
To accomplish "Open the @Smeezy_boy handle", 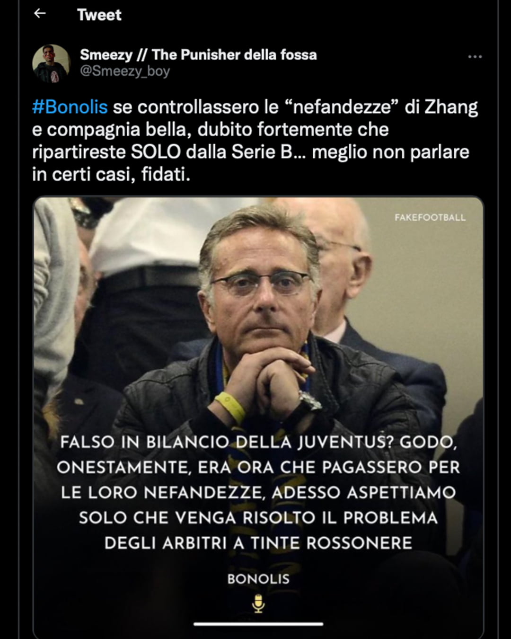I will [x=125, y=71].
